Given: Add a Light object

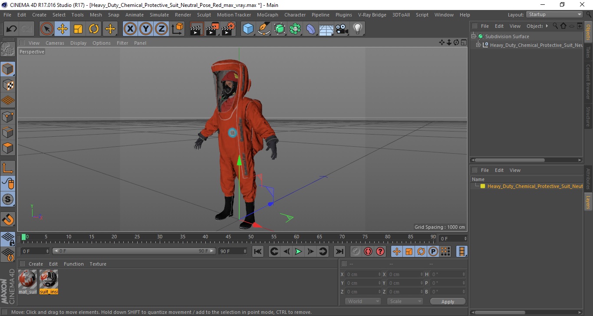Looking at the screenshot, I should tap(357, 29).
